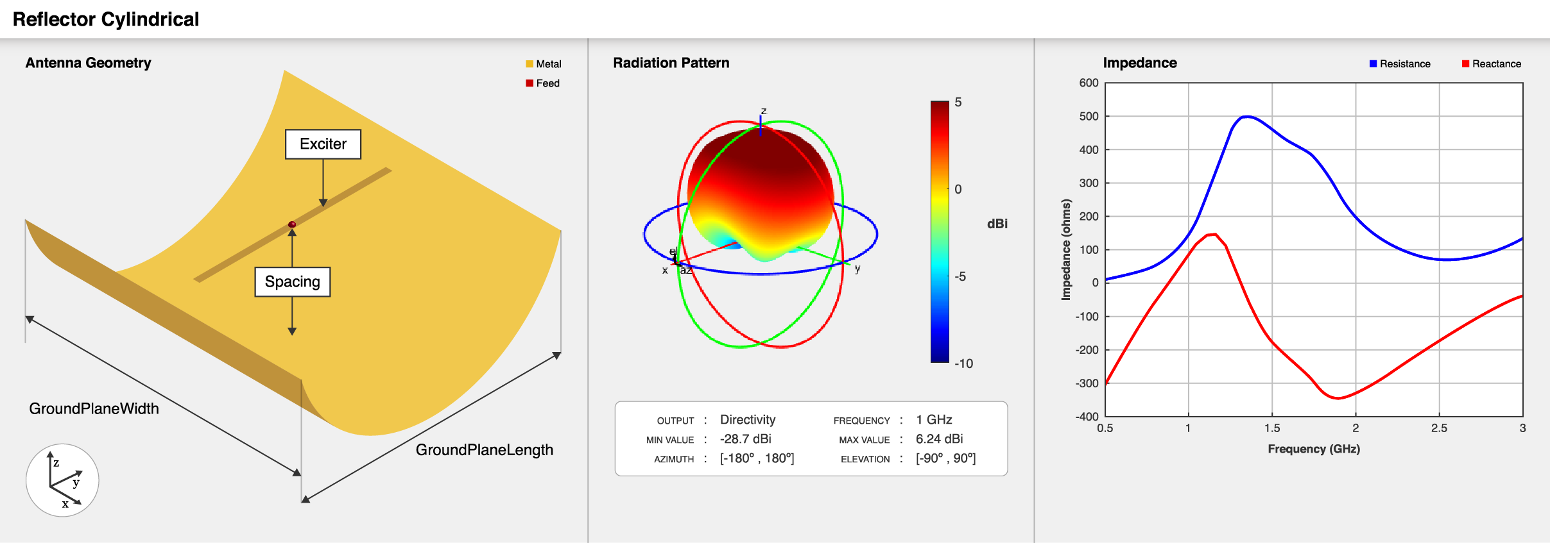Click the Exciter label box

click(x=323, y=144)
